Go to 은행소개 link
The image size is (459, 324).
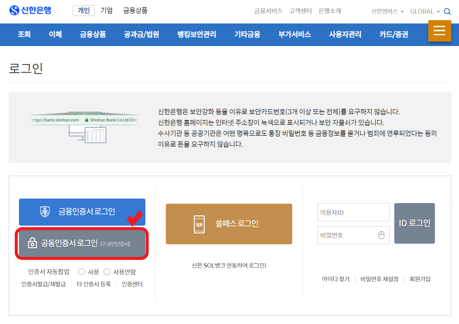330,11
